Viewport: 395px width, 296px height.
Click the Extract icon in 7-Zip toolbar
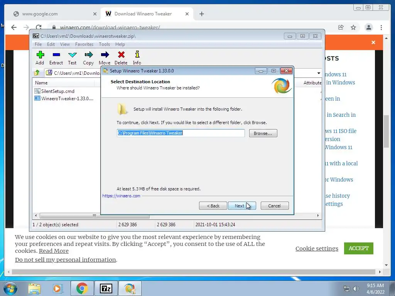(x=56, y=58)
